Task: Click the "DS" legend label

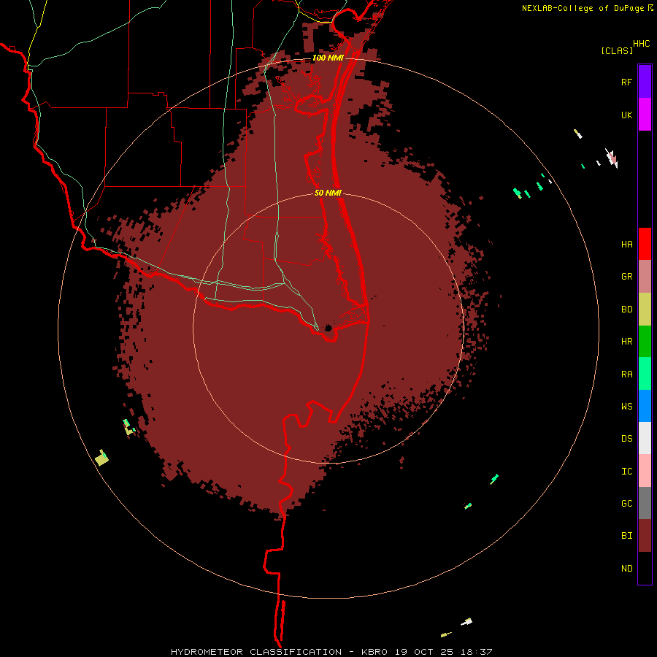Action: [x=626, y=439]
